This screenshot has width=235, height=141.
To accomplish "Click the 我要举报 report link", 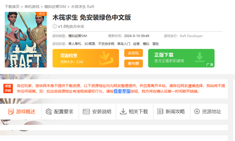I will [122, 91].
